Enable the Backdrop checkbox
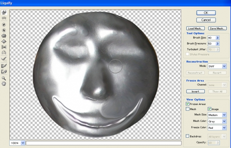The width and height of the screenshot is (231, 148). [x=187, y=136]
